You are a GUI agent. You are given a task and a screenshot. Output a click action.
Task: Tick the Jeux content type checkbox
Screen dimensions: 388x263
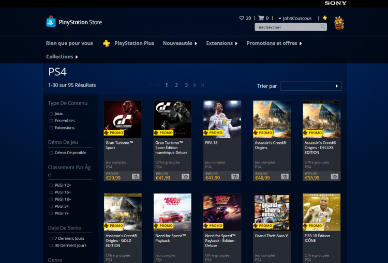51,114
